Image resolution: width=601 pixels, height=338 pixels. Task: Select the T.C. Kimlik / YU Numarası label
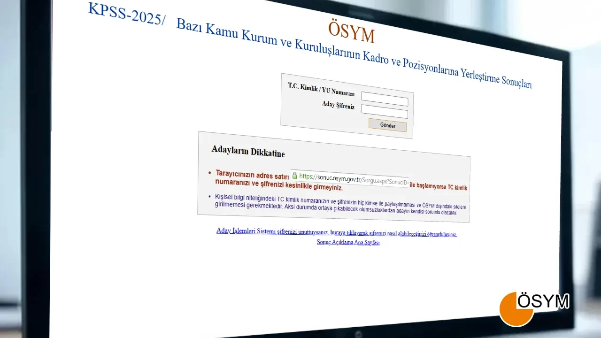[x=322, y=90]
